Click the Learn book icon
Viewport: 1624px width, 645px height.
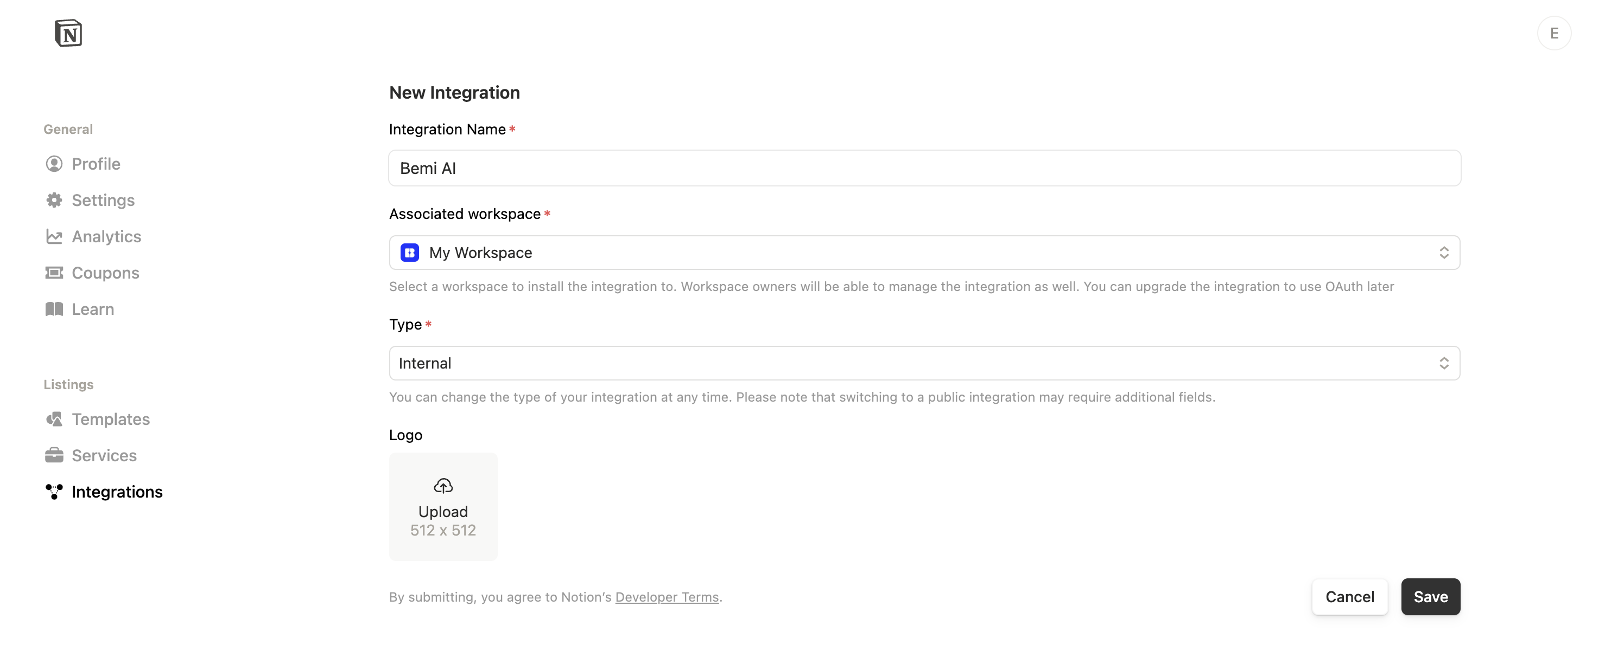pos(54,309)
